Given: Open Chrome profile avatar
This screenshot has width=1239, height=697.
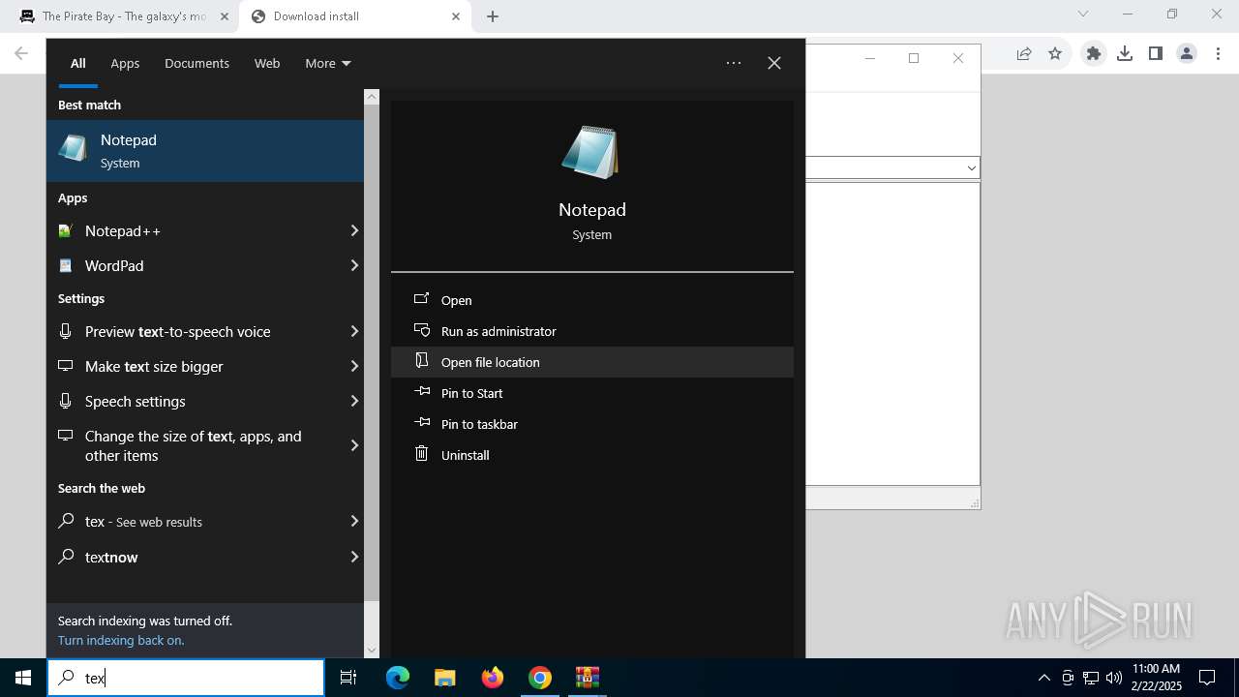Looking at the screenshot, I should click(1187, 54).
